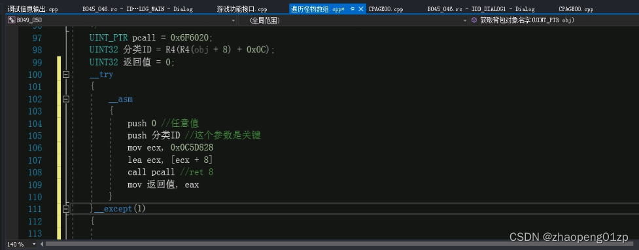Click the __try keyword
639x250 pixels.
click(101, 75)
